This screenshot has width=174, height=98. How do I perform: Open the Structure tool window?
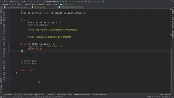coord(1,20)
